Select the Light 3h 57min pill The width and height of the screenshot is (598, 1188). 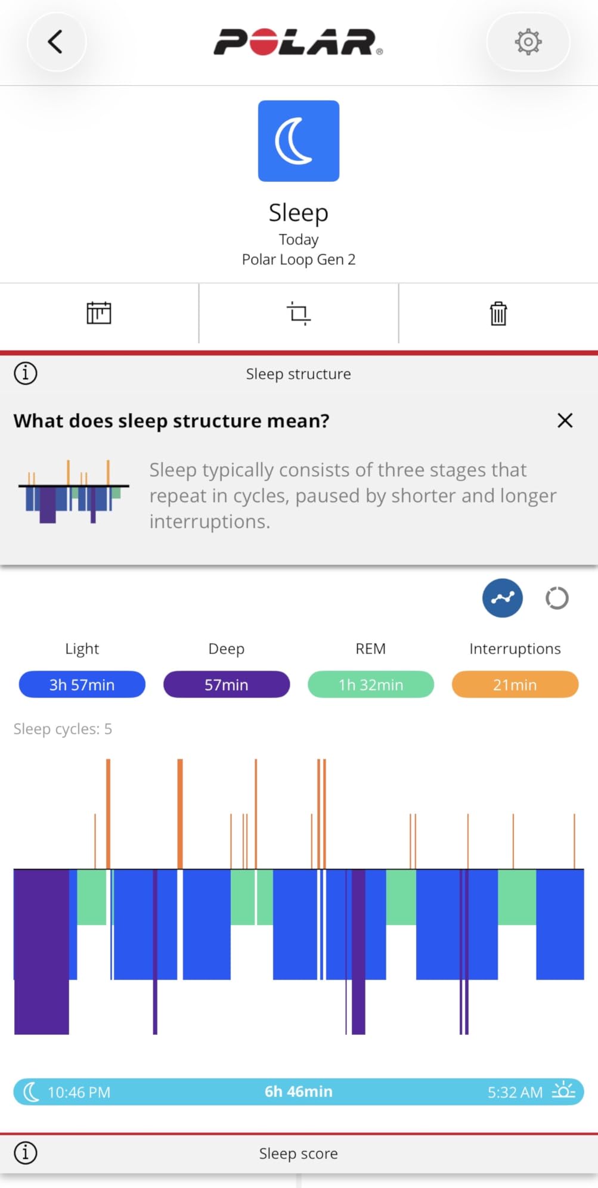click(x=82, y=684)
